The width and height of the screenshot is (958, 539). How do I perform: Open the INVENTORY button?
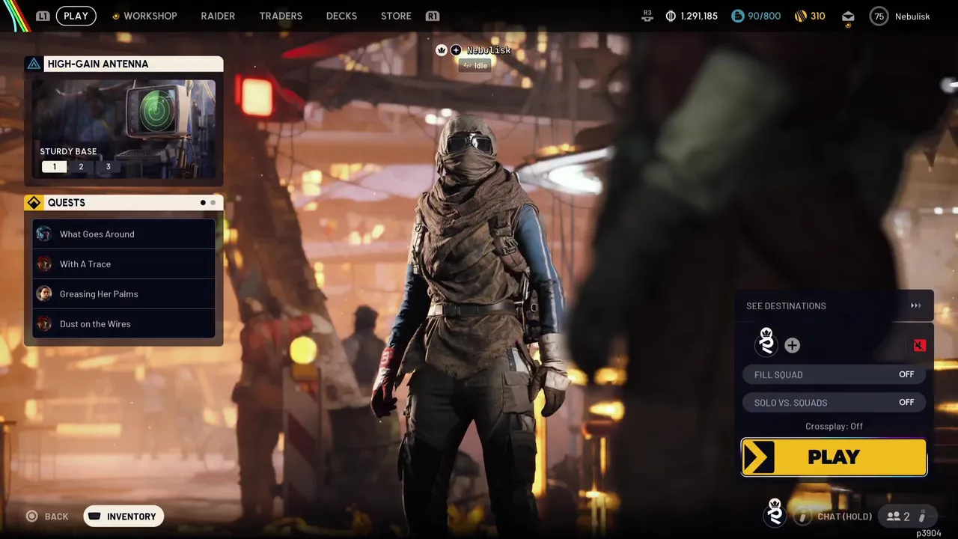[123, 517]
